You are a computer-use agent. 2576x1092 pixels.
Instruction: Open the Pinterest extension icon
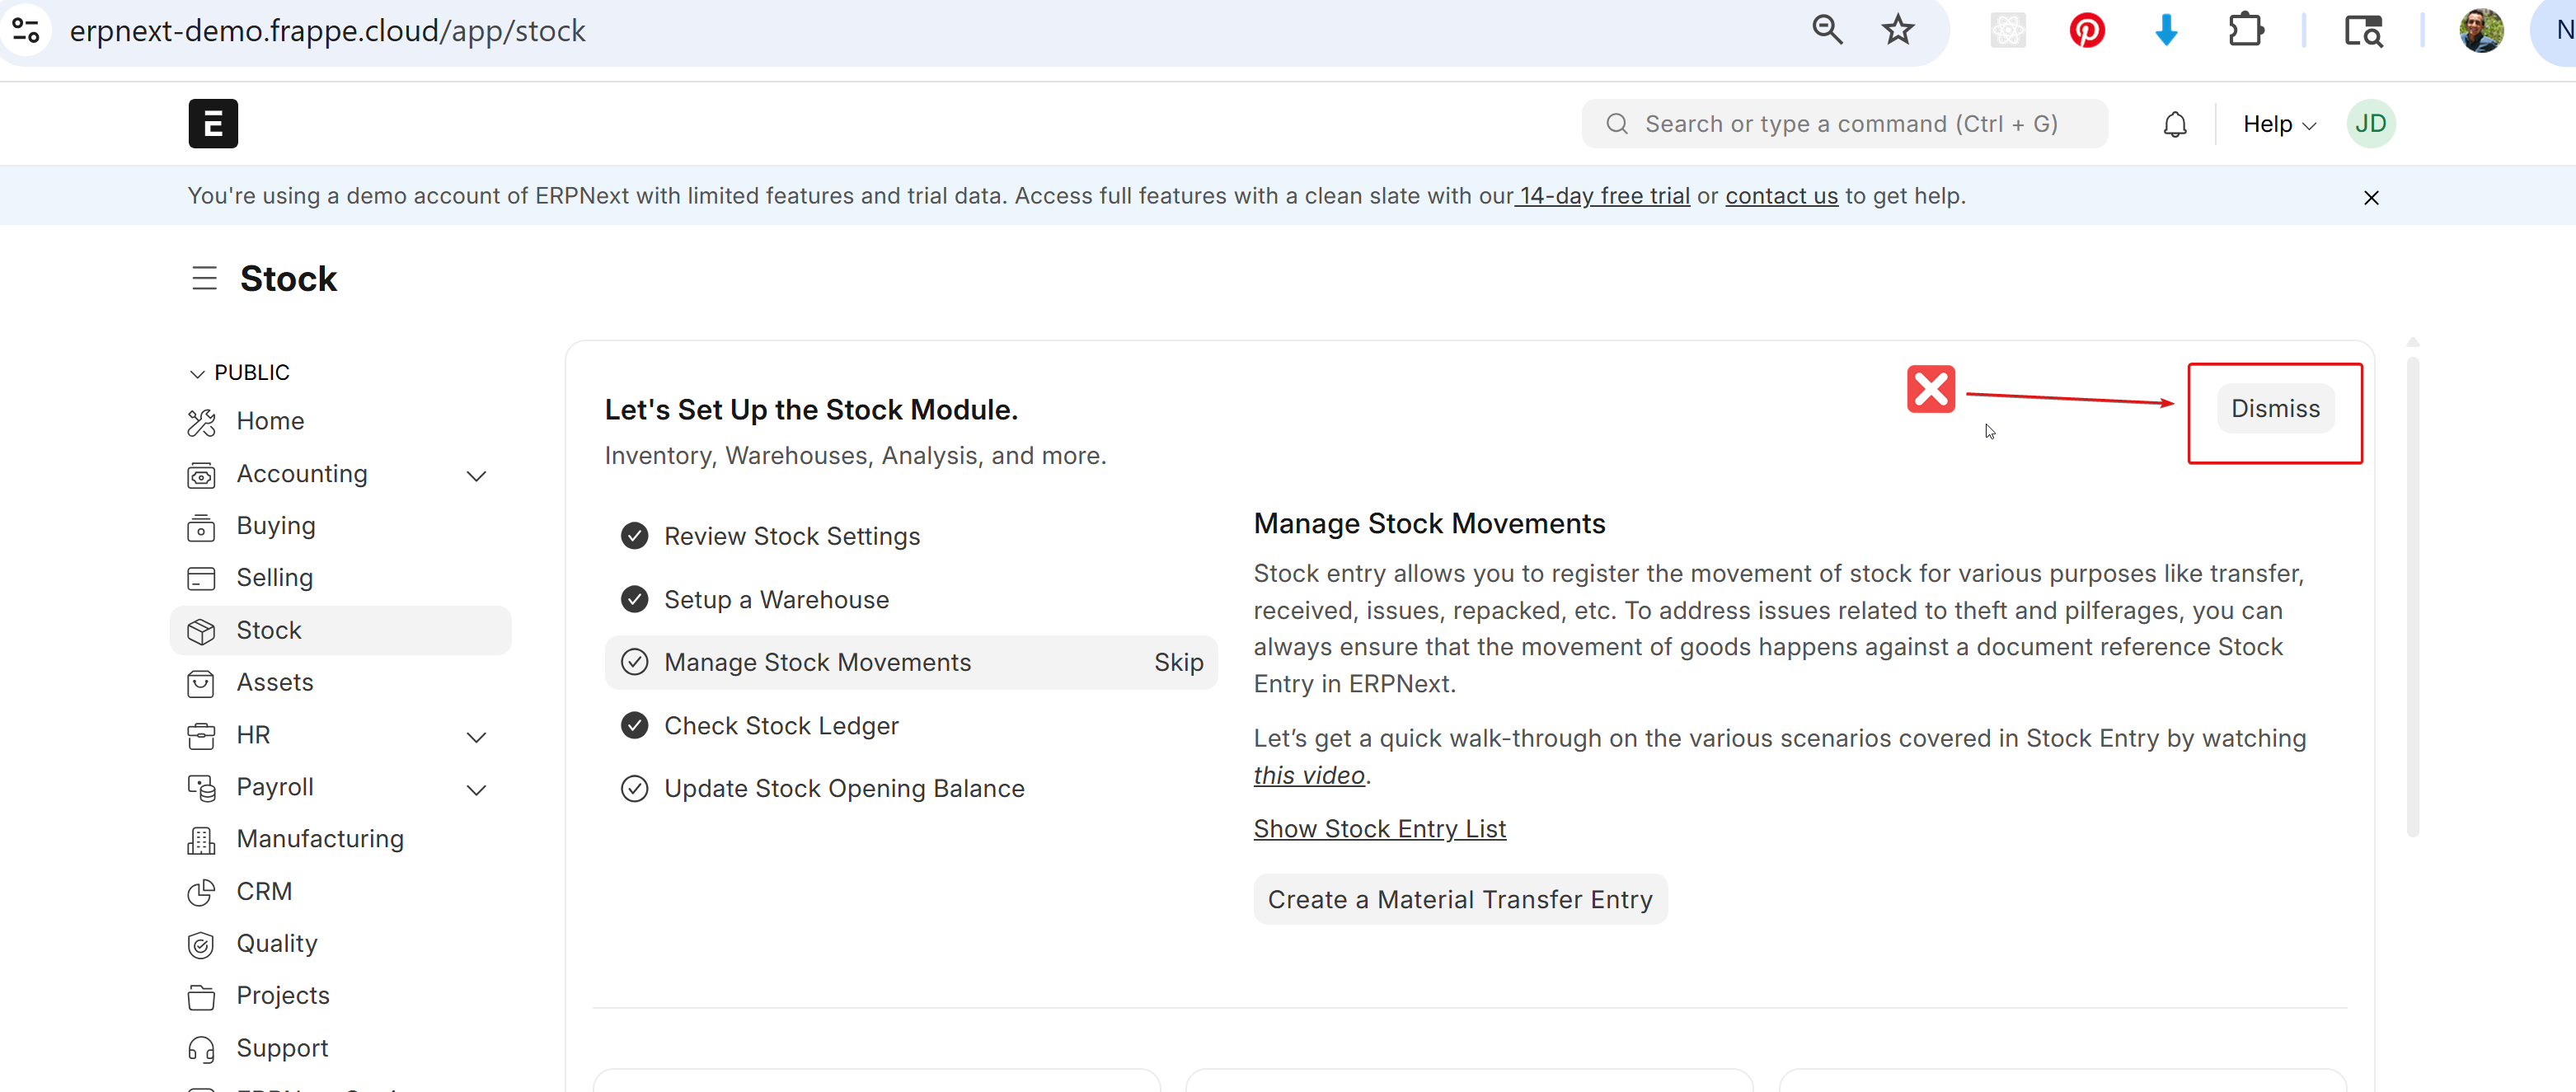coord(2087,30)
